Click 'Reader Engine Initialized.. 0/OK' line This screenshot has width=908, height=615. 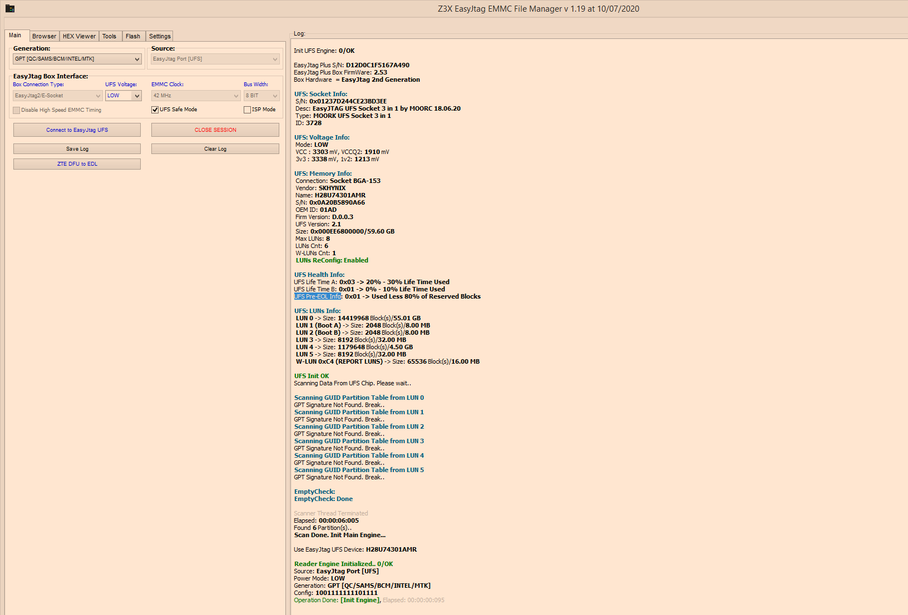coord(343,564)
